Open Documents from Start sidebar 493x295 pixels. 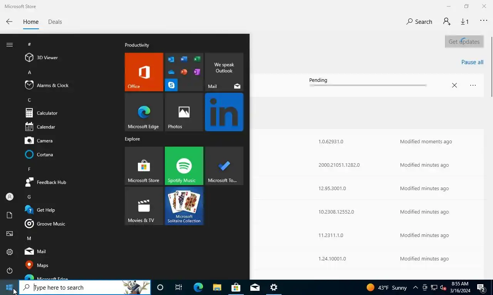(10, 215)
